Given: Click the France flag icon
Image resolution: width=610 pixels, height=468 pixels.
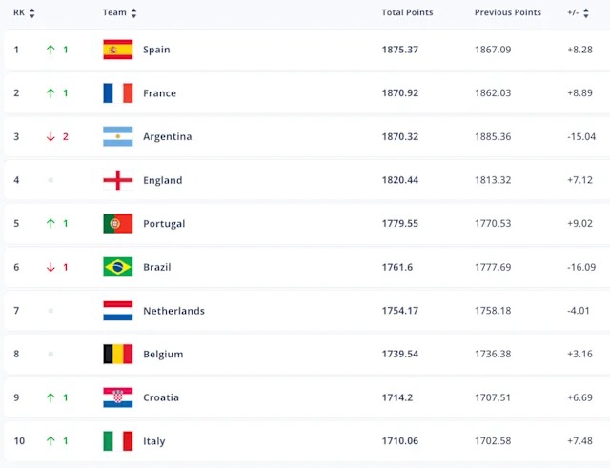Looking at the screenshot, I should [118, 93].
